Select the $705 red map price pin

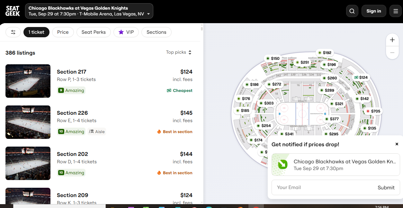373,111
